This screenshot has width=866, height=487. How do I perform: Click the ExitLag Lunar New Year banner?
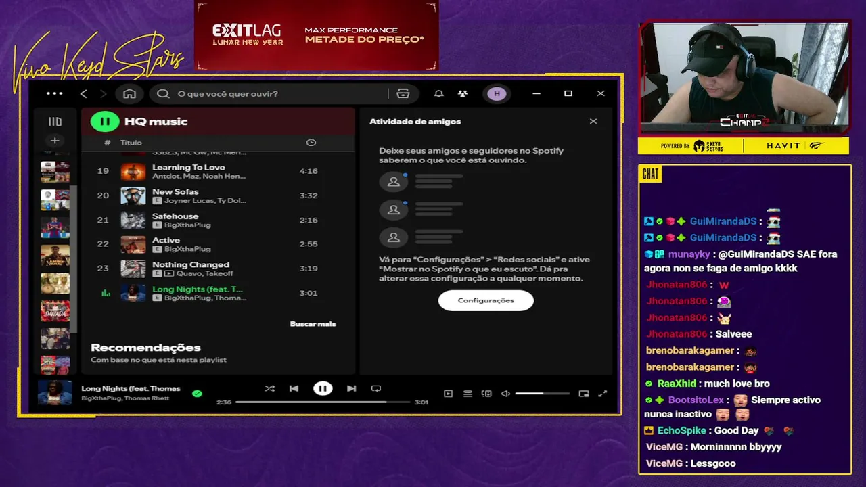click(317, 35)
